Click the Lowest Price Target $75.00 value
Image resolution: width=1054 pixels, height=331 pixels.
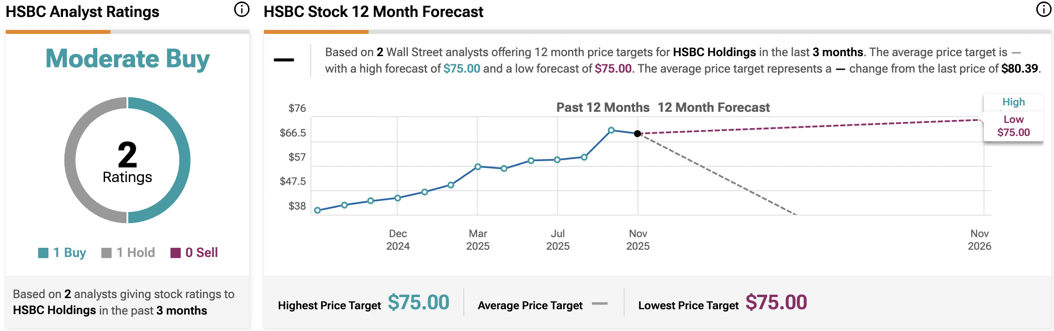(776, 302)
